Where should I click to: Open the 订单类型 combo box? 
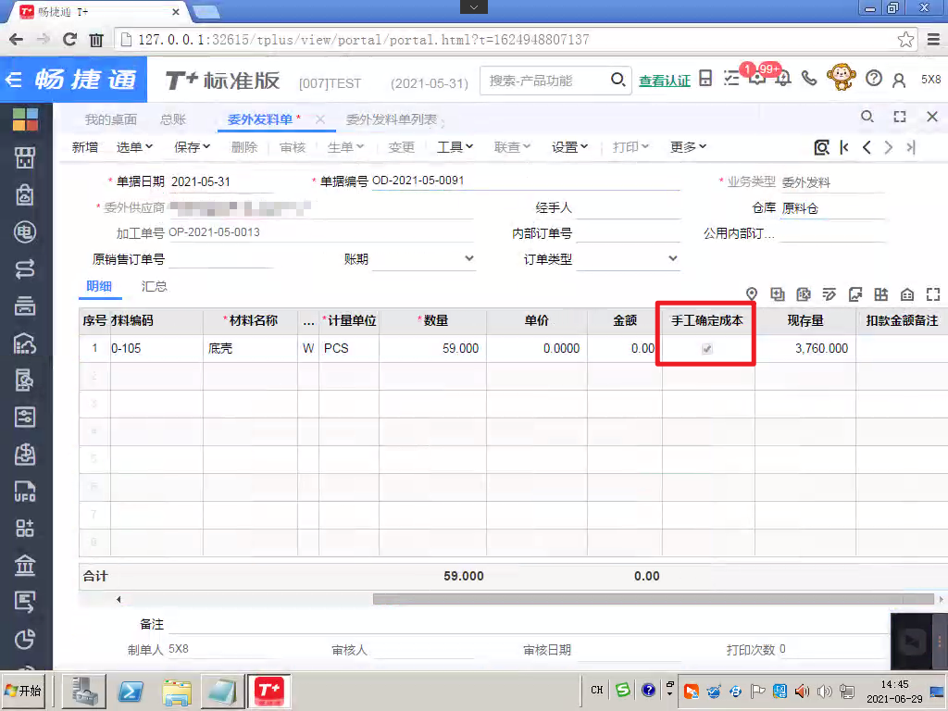click(628, 259)
